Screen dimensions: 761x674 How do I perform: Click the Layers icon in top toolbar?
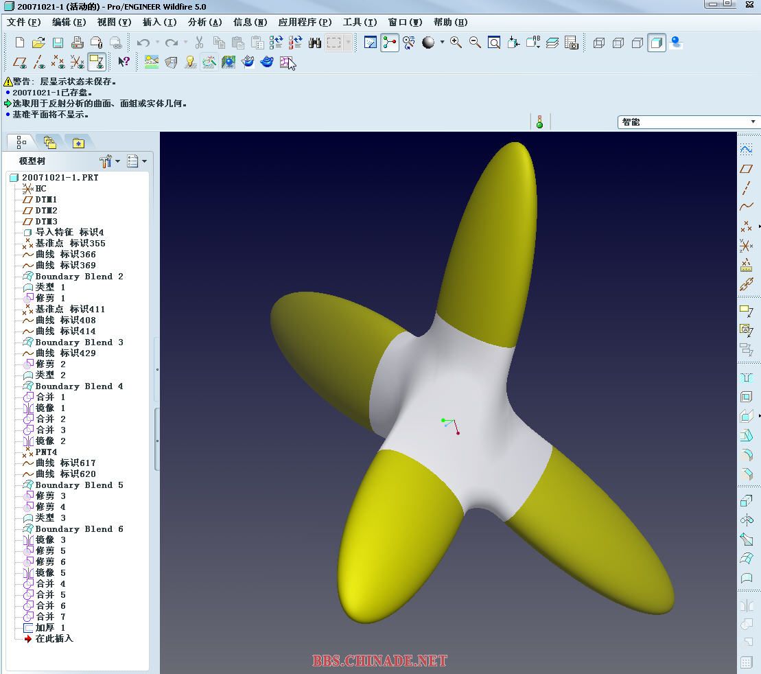click(552, 43)
